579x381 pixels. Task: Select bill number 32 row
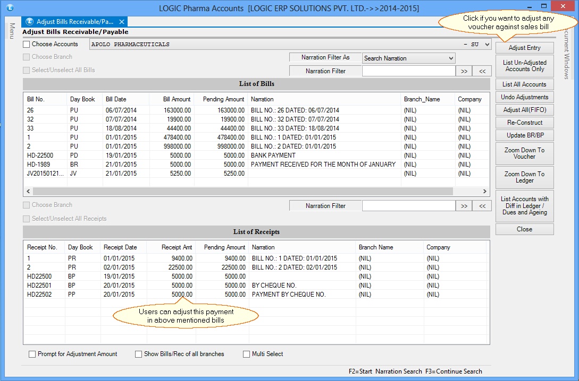point(257,119)
